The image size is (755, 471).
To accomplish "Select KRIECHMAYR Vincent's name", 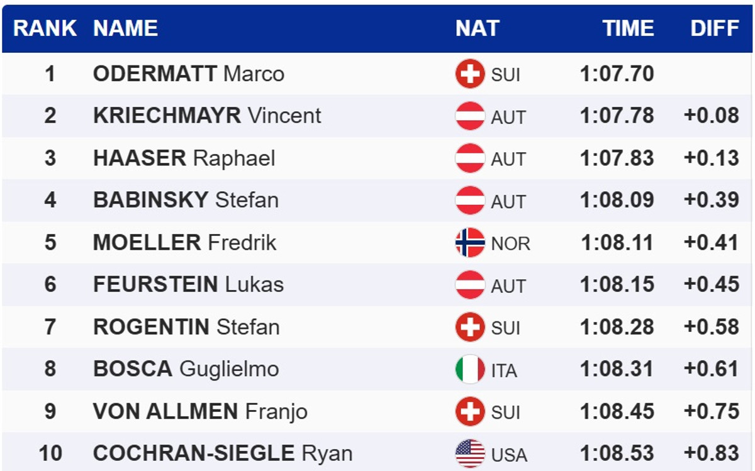I will point(207,116).
